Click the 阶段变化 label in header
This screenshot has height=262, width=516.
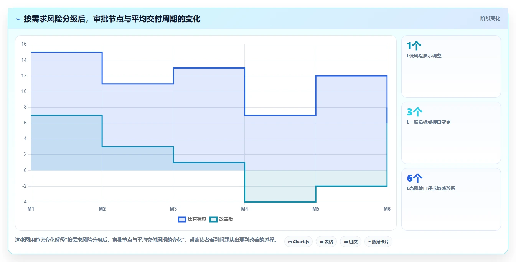490,18
